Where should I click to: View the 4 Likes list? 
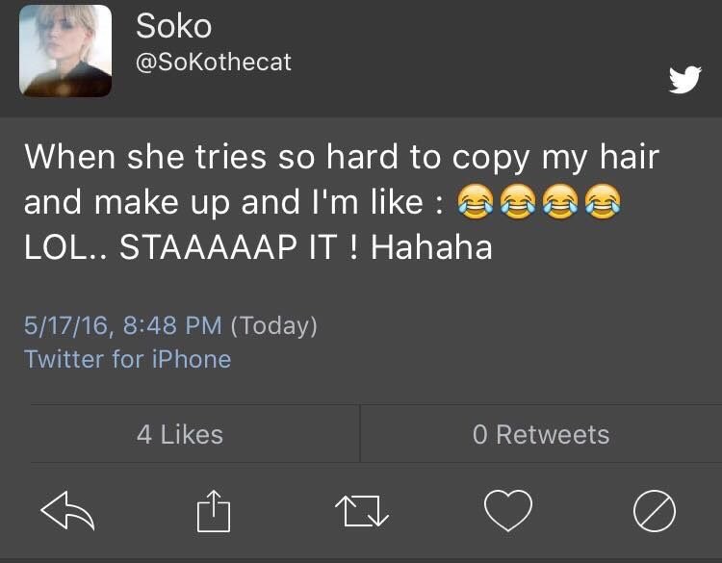point(180,435)
